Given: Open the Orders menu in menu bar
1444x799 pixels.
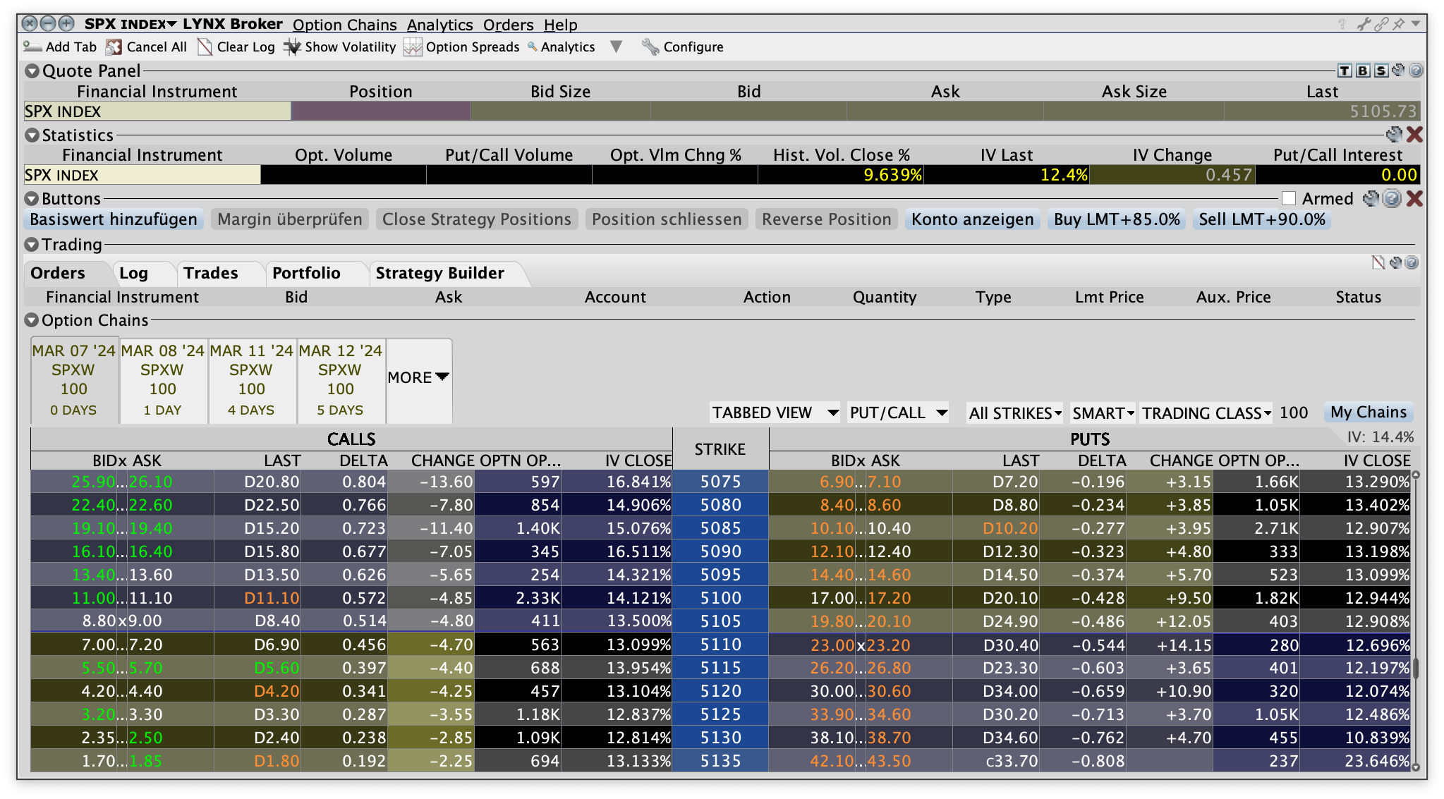Looking at the screenshot, I should [509, 25].
